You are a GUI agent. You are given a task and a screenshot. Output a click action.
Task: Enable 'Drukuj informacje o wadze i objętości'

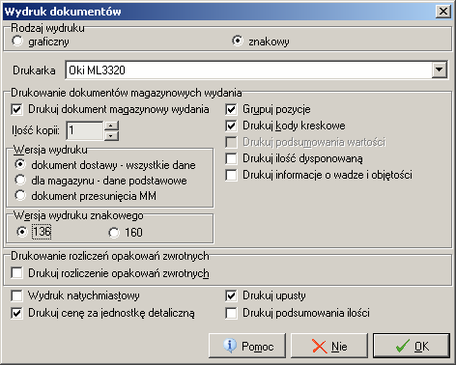click(231, 175)
